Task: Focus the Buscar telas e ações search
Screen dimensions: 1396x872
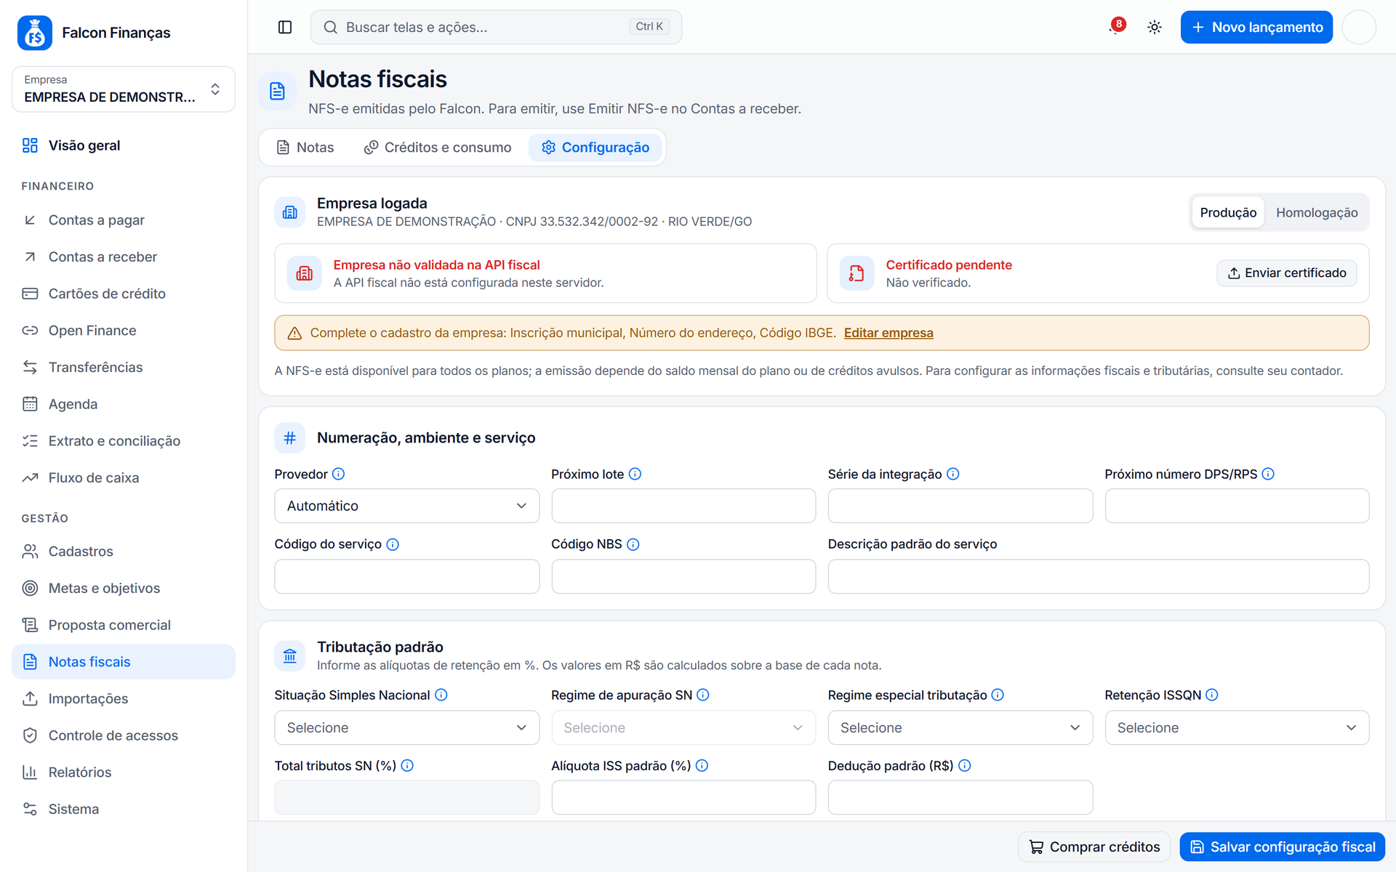Action: (x=496, y=27)
